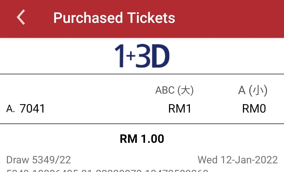Tap the draw date Wed 12-Jan-2022
284x172 pixels.
238,160
